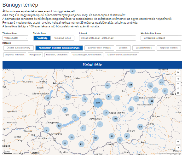Click the blue Bűnügyi térkép header bar
The image size is (185, 158).
tap(92, 65)
